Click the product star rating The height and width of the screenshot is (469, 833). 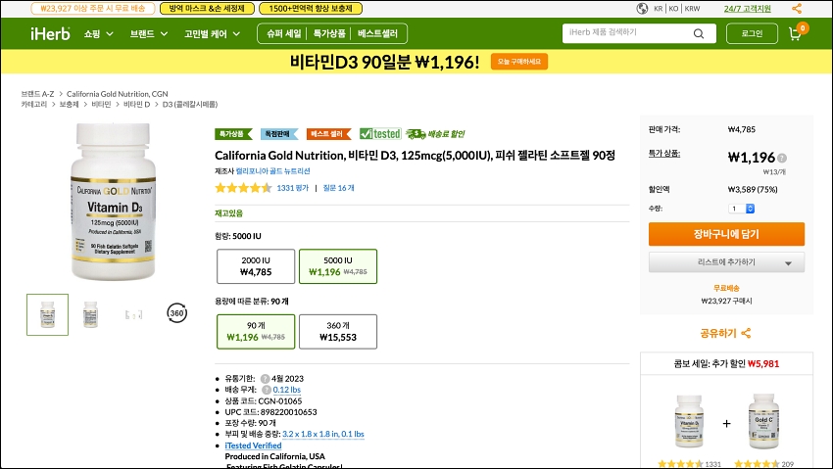click(x=243, y=188)
